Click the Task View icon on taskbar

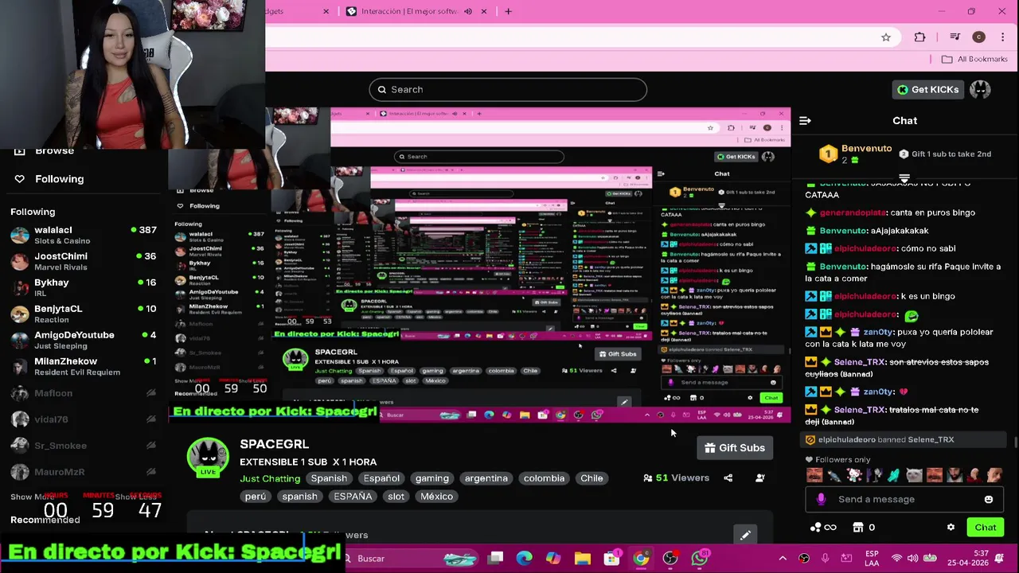click(x=495, y=558)
